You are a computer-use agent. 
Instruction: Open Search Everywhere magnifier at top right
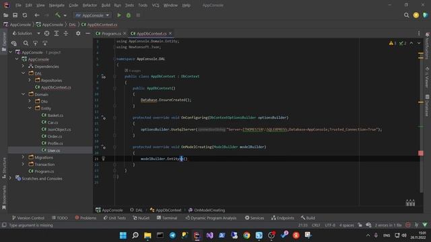point(406,15)
